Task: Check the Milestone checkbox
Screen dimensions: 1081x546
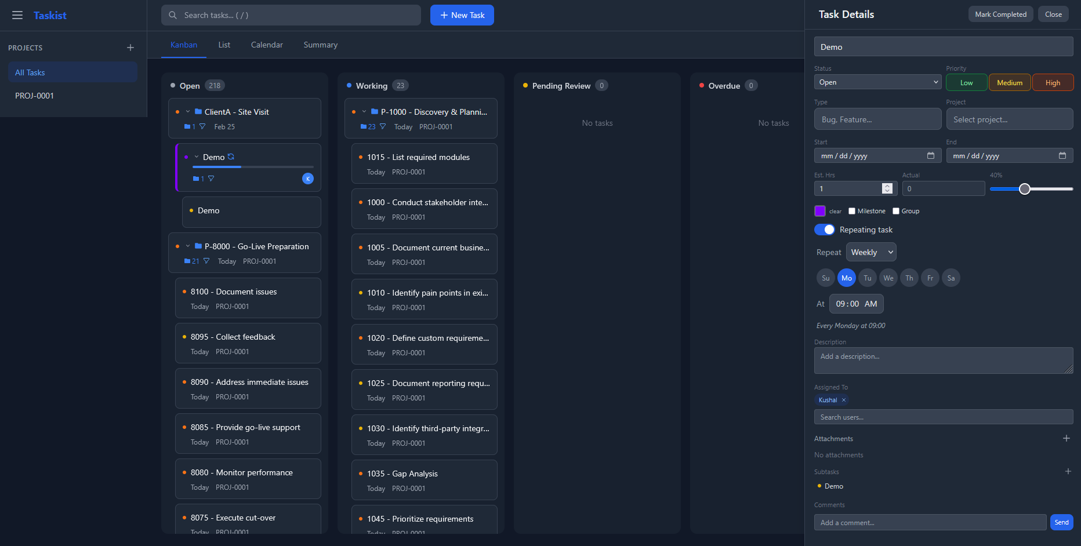Action: [x=852, y=211]
